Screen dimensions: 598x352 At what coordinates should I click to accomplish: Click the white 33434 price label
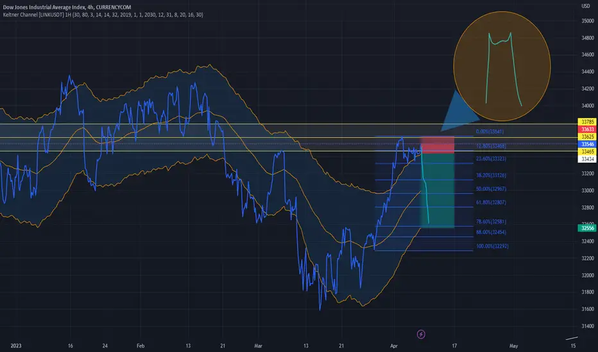tap(587, 159)
